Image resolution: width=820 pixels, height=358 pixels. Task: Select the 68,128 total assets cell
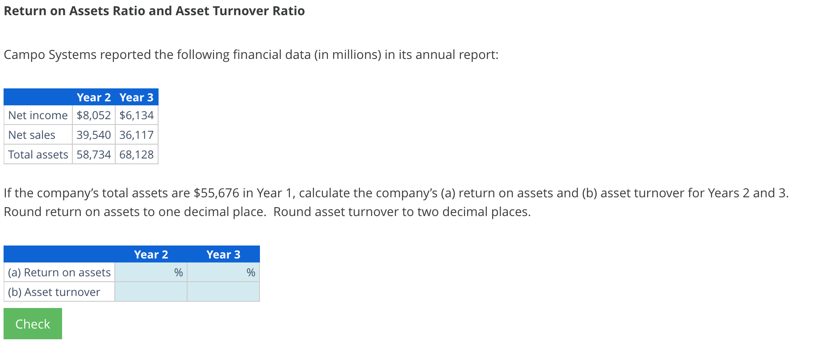coord(136,154)
